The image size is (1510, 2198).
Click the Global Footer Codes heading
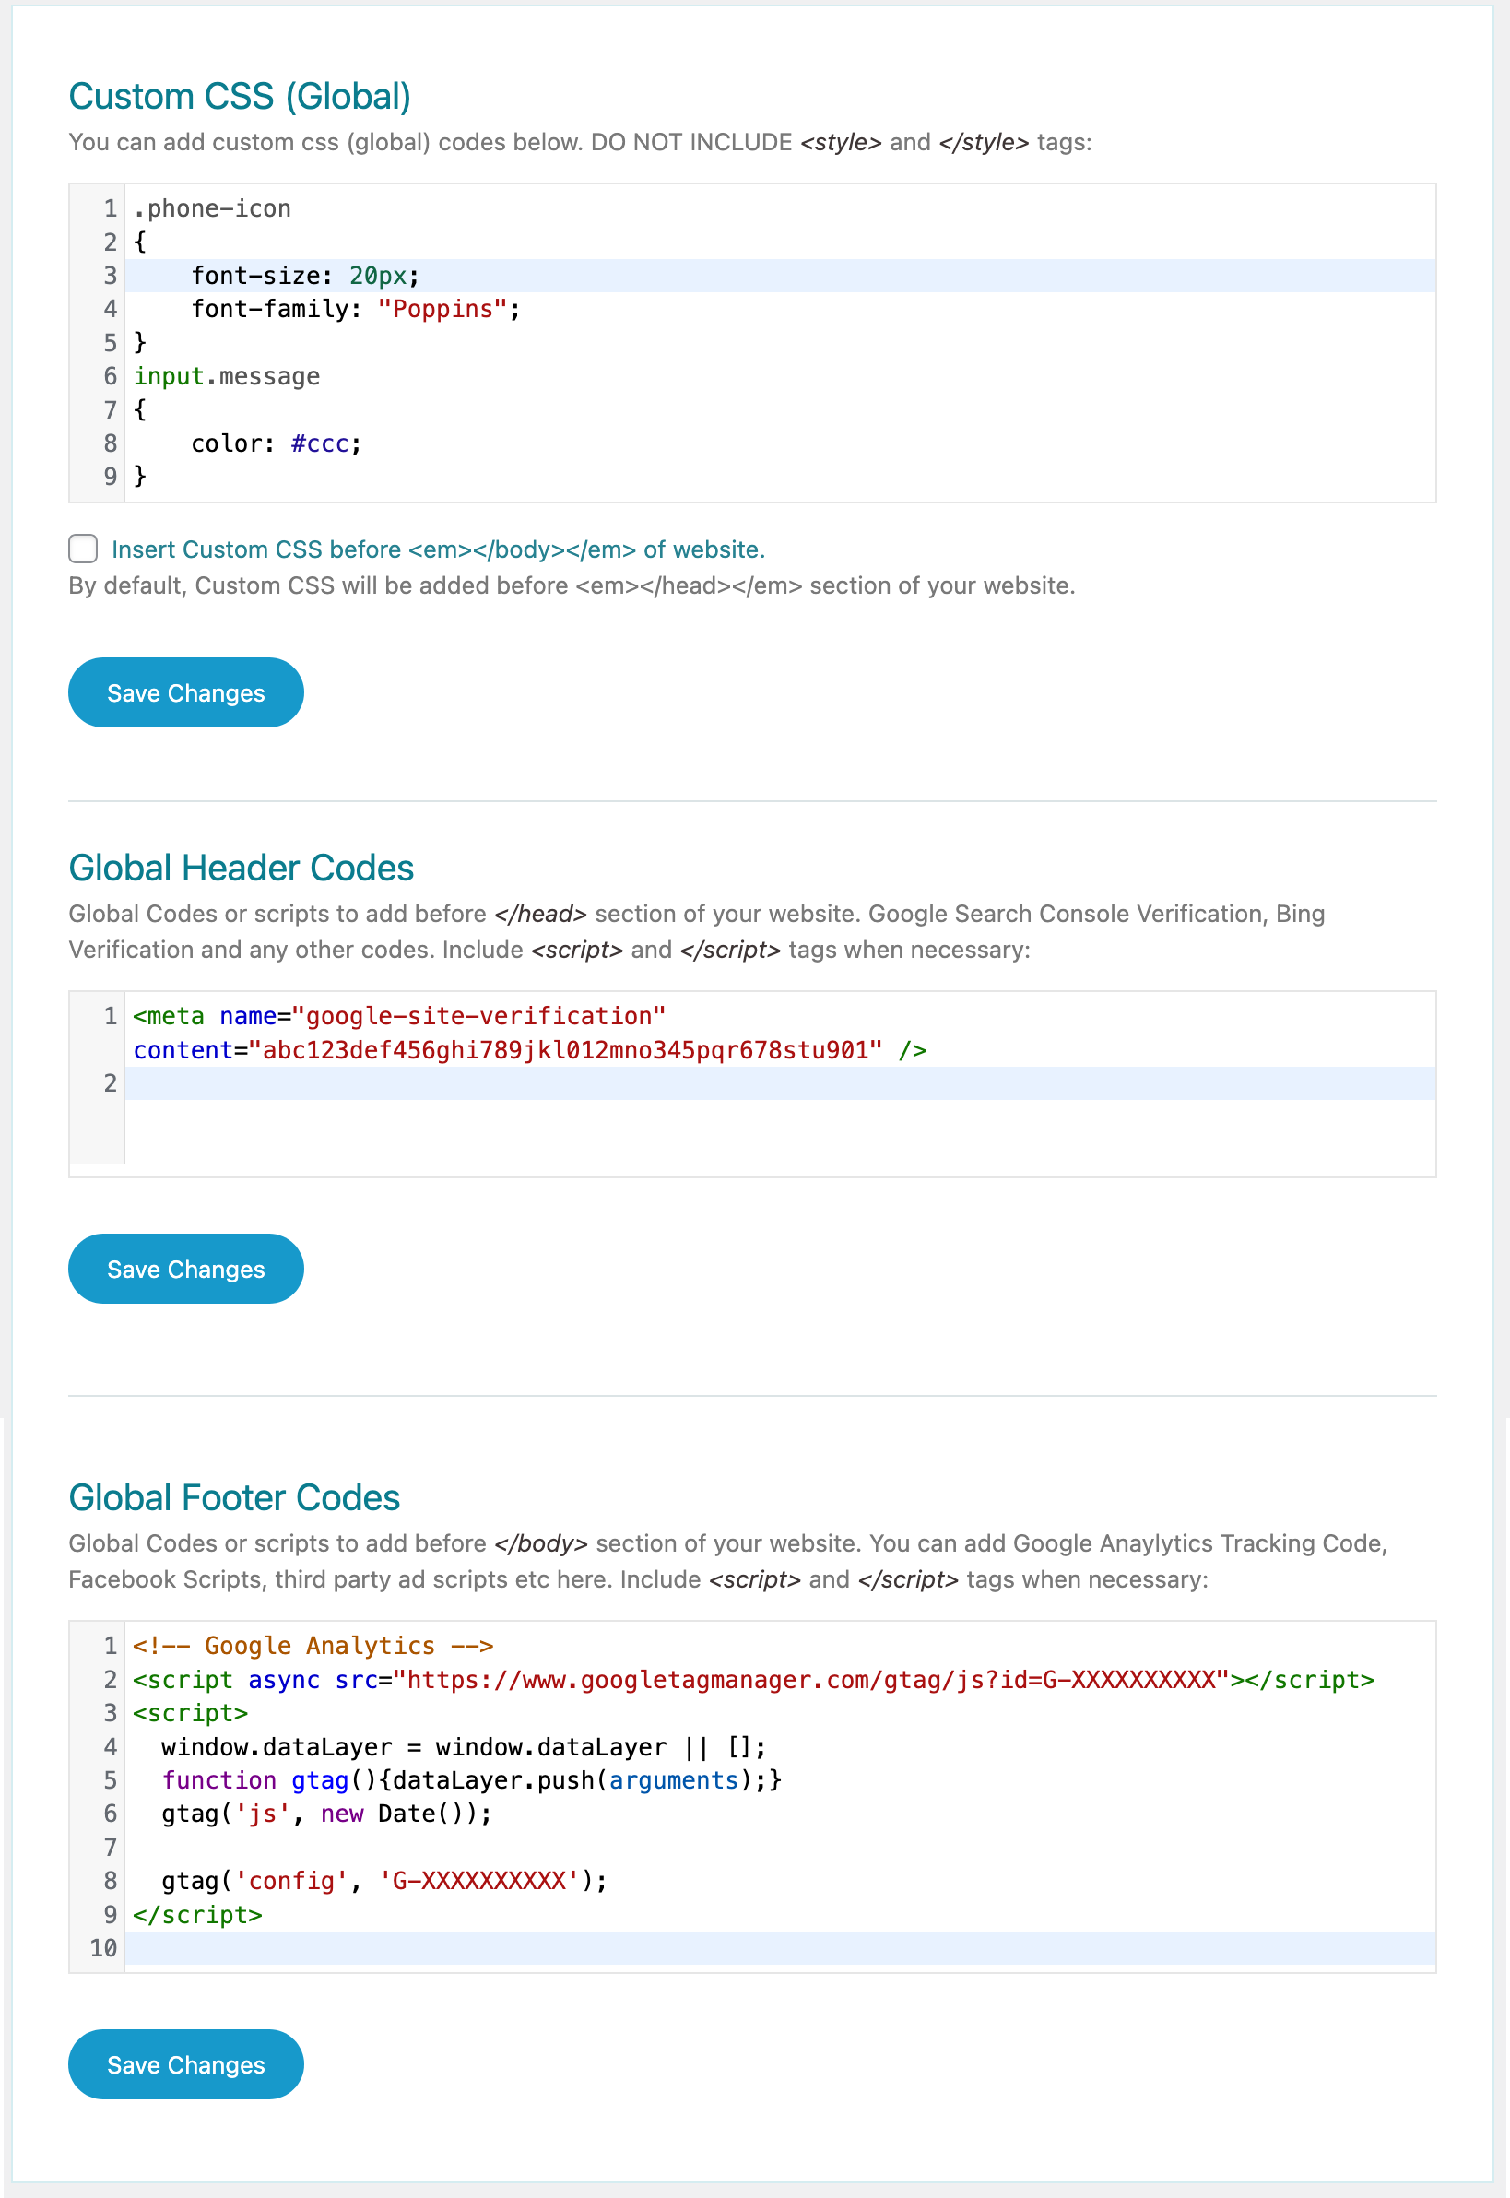point(234,1498)
